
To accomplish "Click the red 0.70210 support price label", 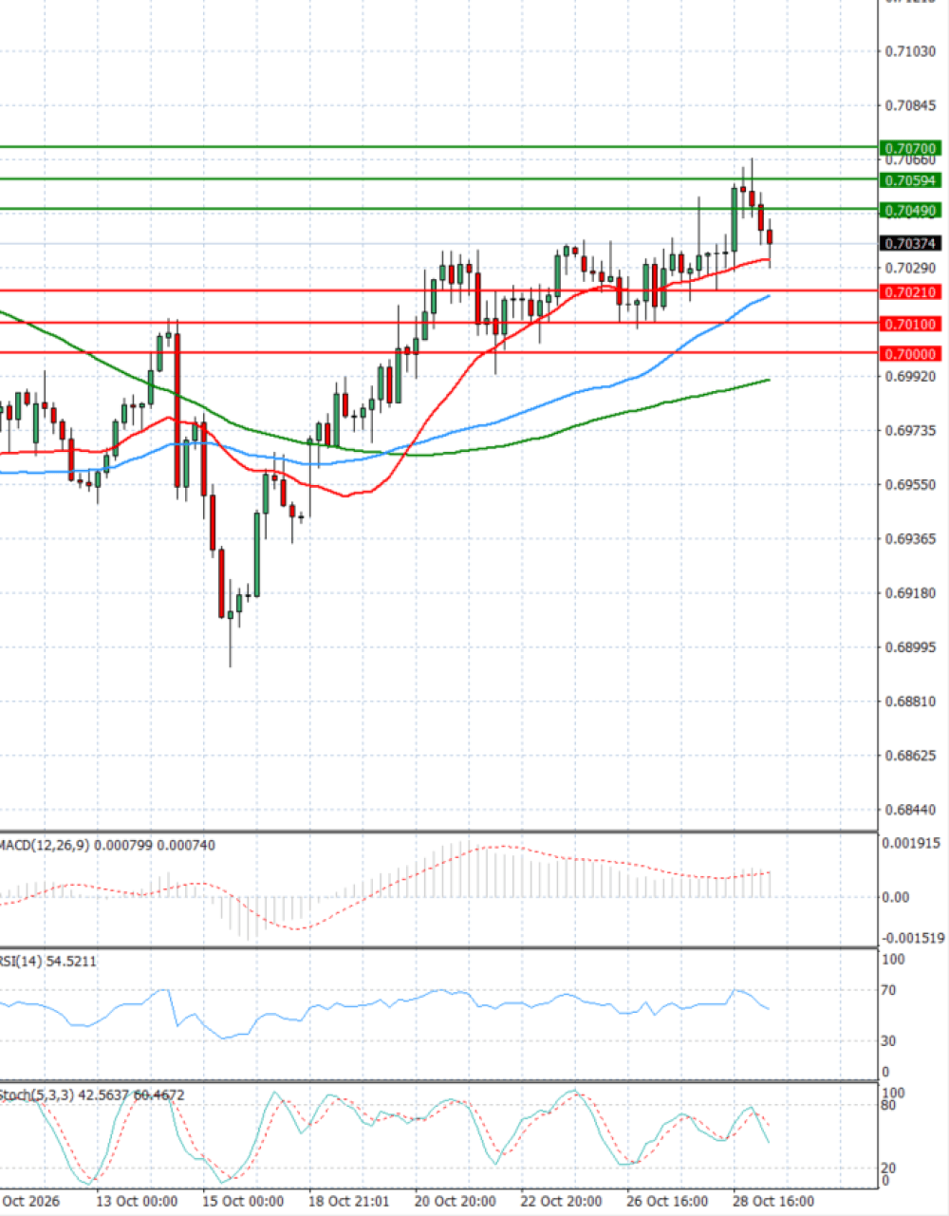I will click(910, 292).
